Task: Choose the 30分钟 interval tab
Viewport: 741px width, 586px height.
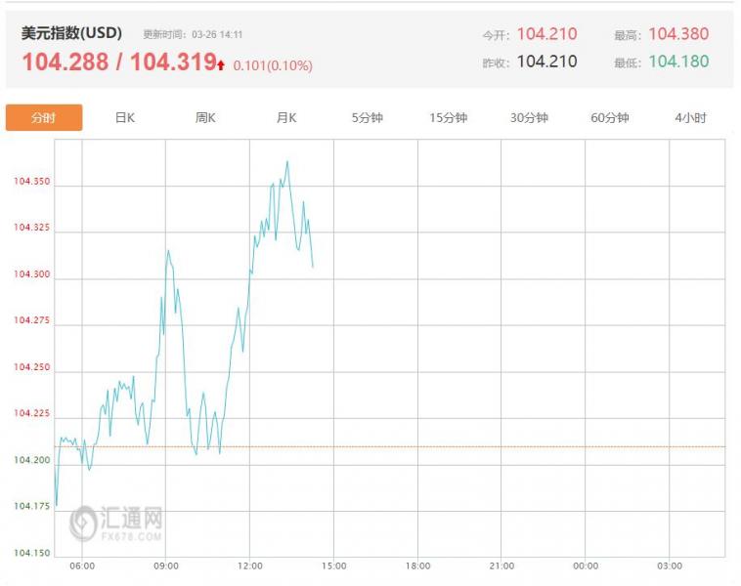Action: (x=529, y=118)
